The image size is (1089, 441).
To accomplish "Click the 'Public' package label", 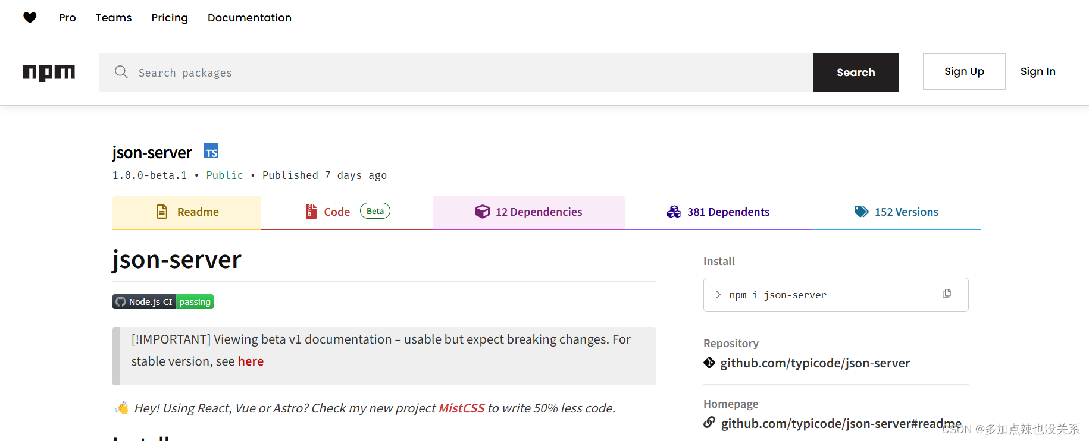I will click(224, 175).
